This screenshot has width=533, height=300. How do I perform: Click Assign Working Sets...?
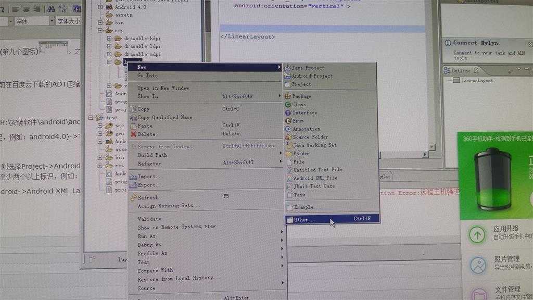click(206, 206)
